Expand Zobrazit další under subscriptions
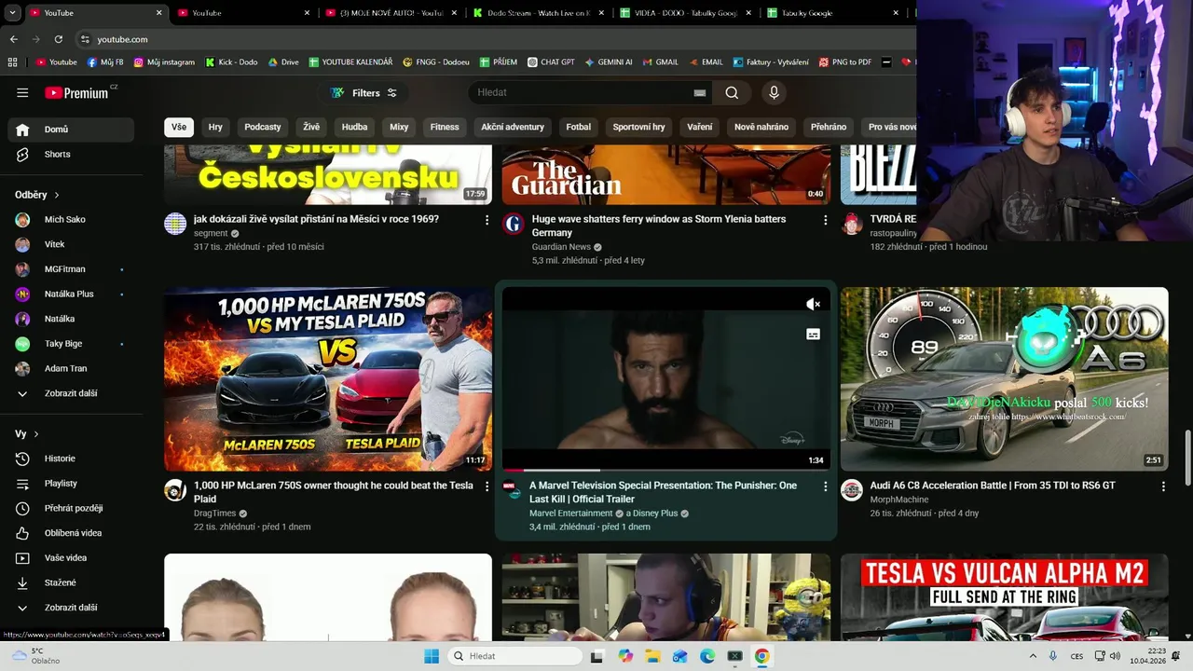 [x=71, y=393]
